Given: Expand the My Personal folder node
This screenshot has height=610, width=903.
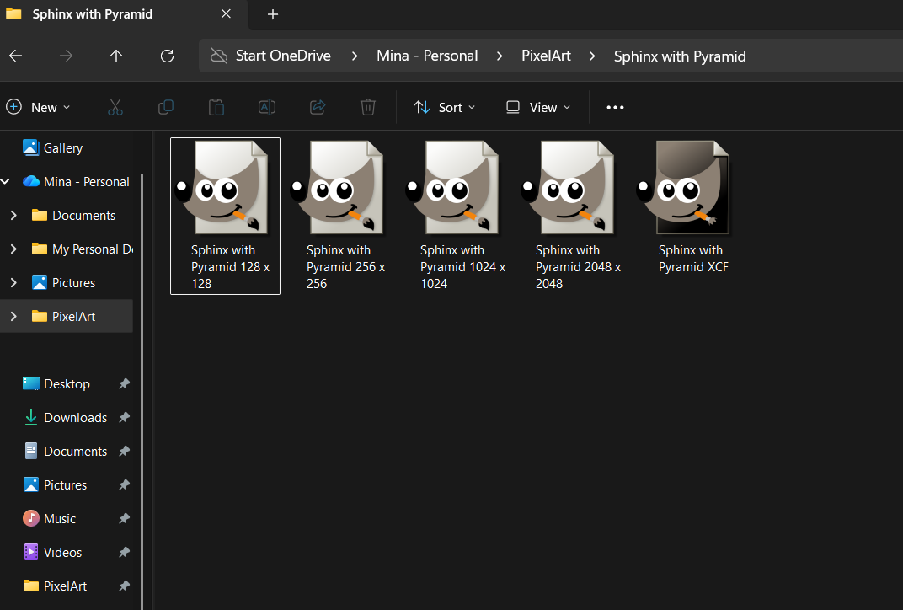Looking at the screenshot, I should click(x=13, y=249).
